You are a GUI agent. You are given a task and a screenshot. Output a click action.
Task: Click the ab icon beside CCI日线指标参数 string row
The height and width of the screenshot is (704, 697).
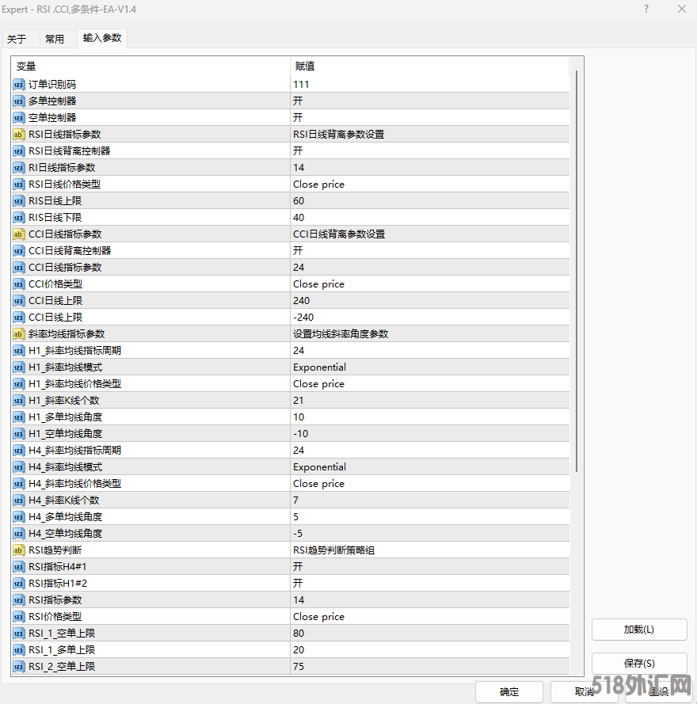pos(18,234)
